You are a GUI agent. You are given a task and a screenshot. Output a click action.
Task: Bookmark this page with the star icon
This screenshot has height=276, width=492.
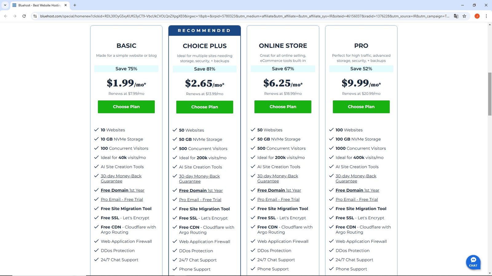pyautogui.click(x=464, y=16)
